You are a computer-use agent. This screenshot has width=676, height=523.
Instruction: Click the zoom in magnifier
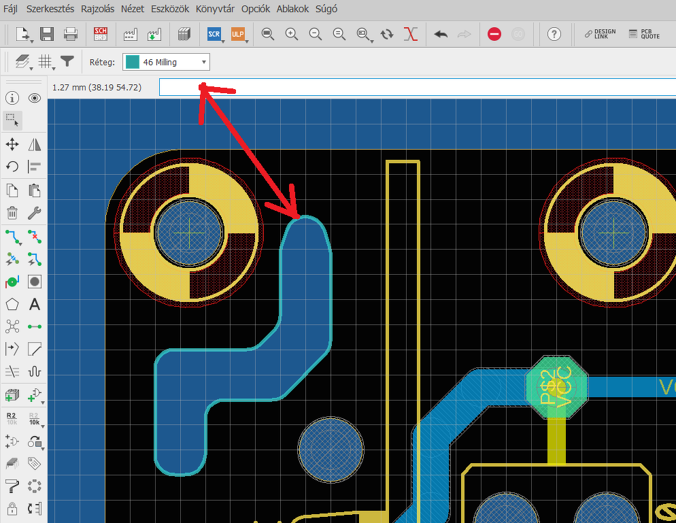(x=292, y=34)
